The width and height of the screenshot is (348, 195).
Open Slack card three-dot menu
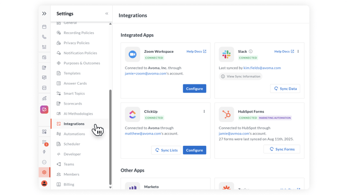point(298,52)
